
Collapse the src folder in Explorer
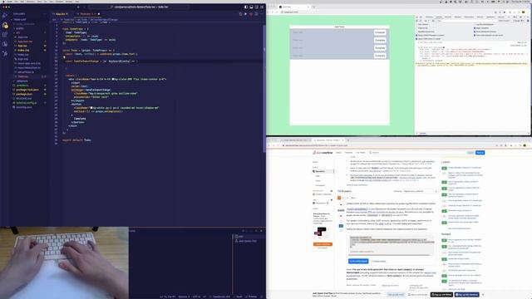(18, 33)
